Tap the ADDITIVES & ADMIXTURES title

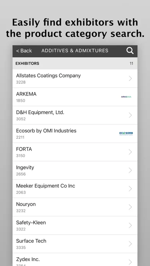[75, 51]
